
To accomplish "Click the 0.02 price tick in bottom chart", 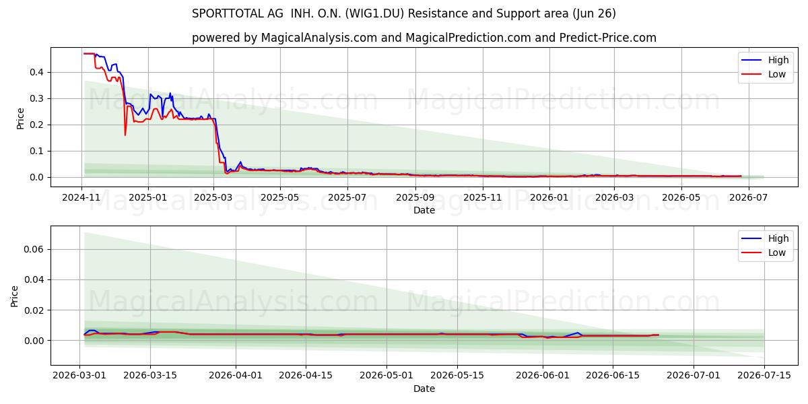I will (x=35, y=310).
